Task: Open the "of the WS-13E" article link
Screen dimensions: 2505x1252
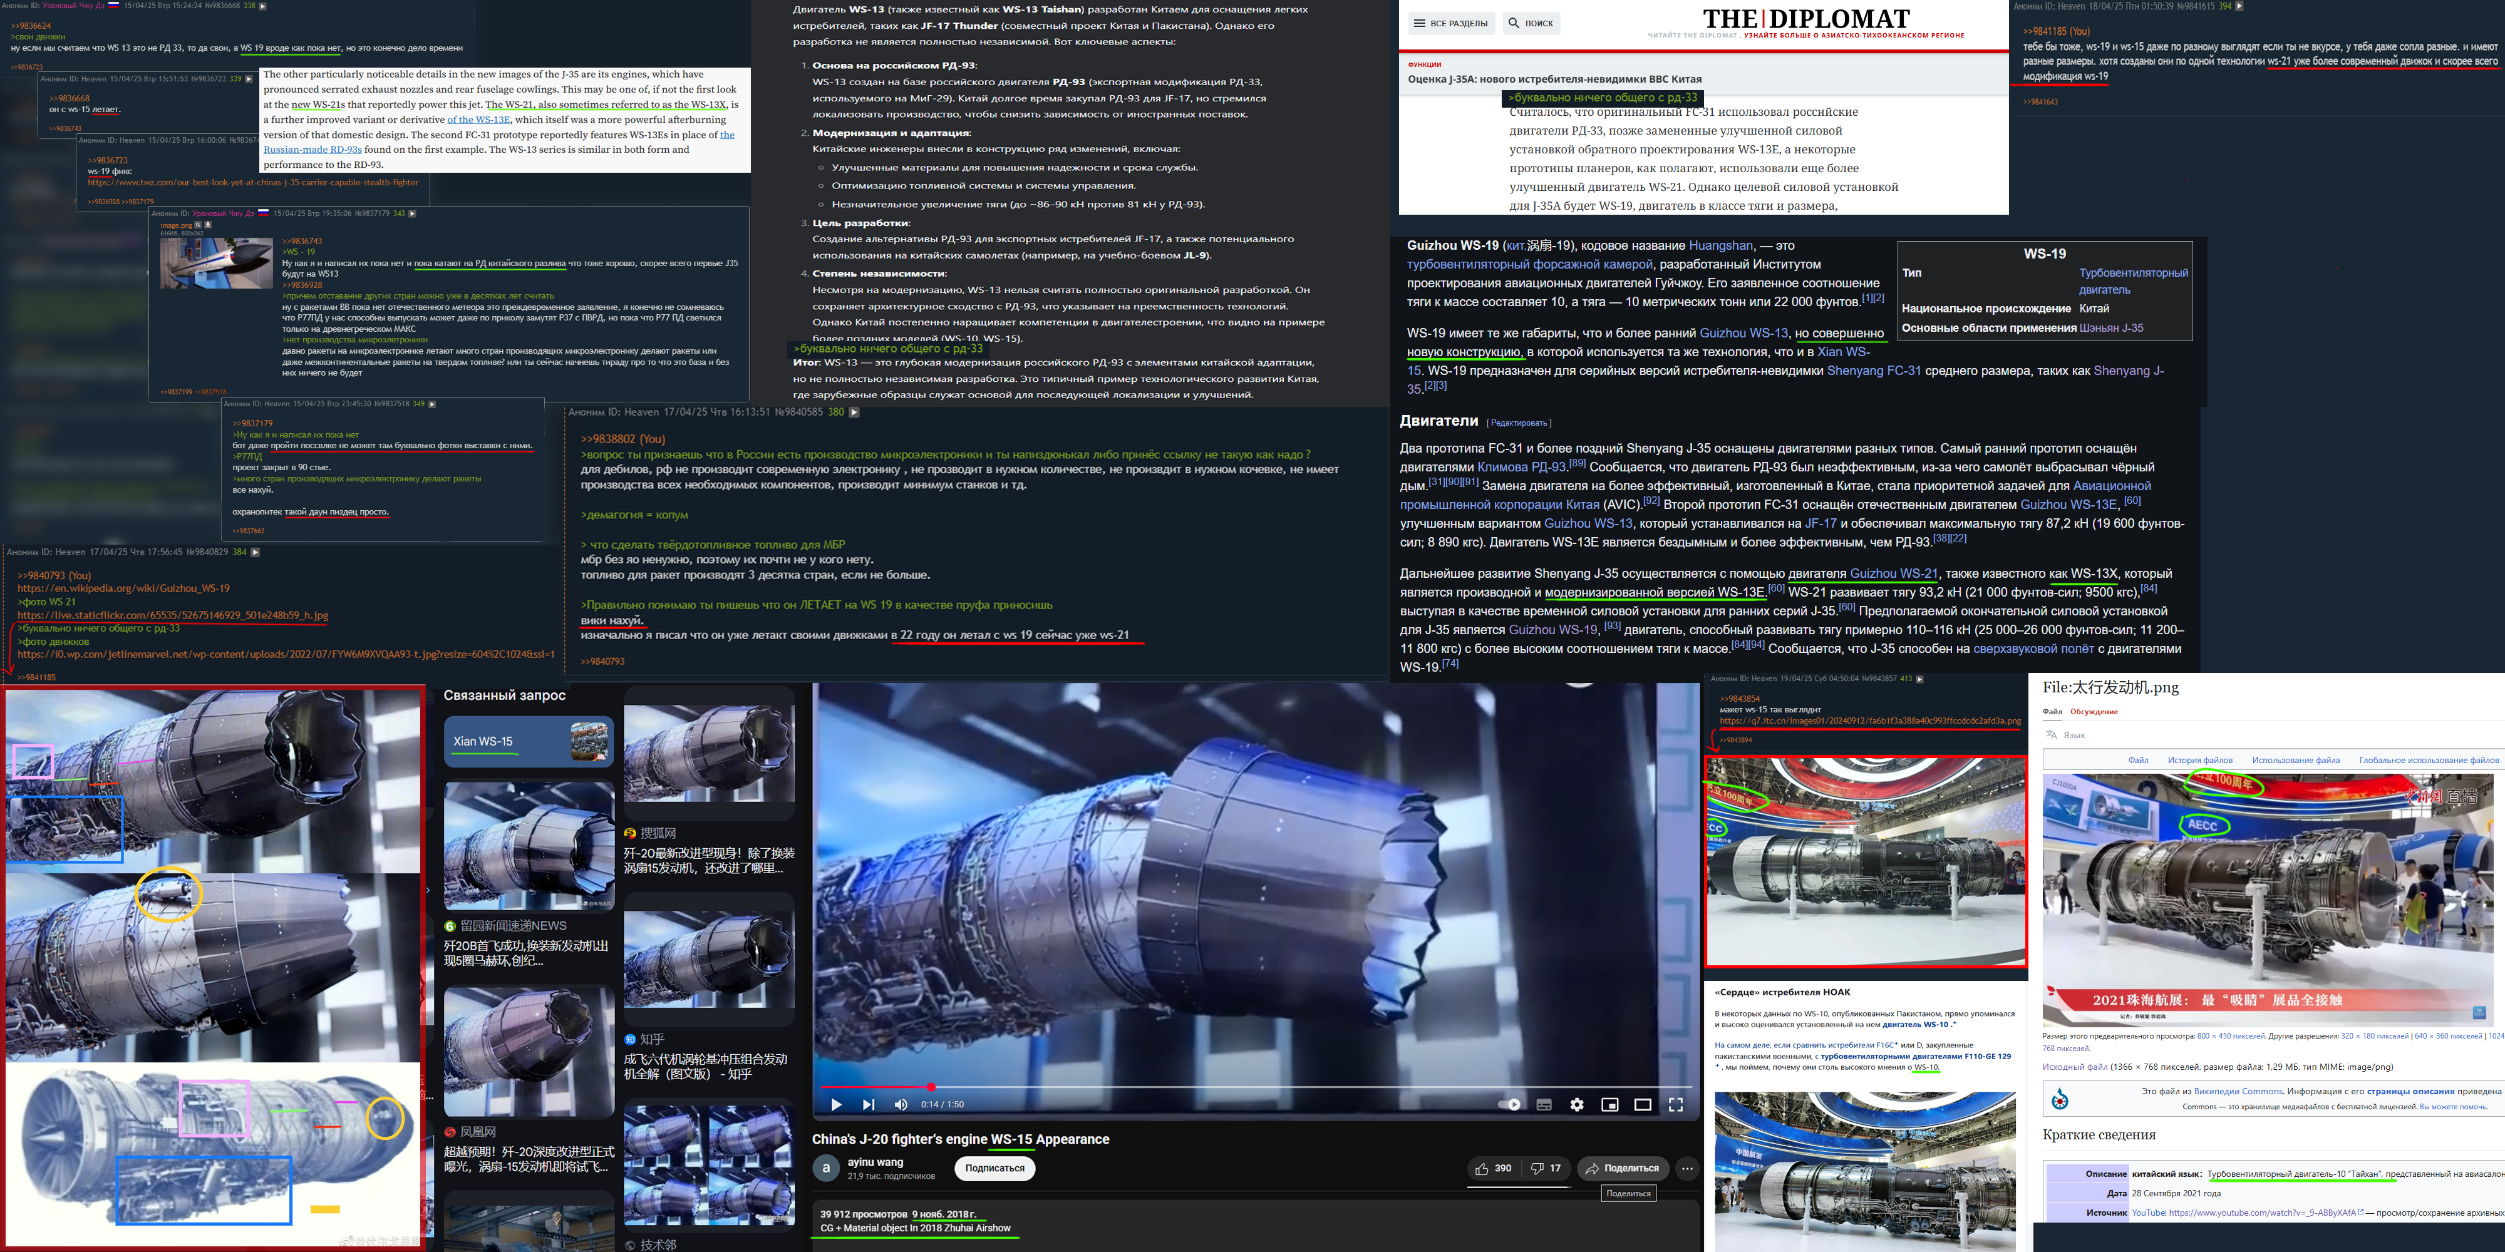Action: [478, 120]
